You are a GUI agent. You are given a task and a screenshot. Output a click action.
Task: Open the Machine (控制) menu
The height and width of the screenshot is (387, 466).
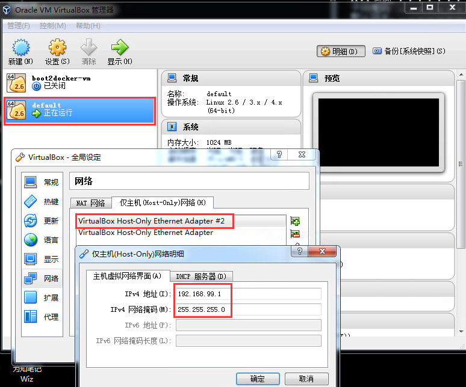[x=53, y=26]
